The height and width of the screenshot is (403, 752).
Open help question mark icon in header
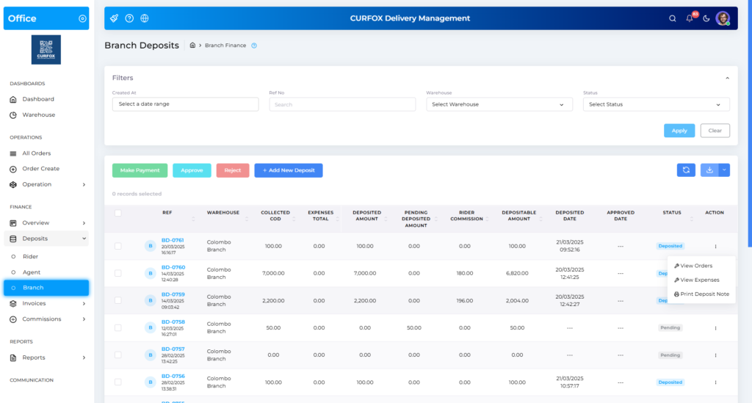click(129, 18)
